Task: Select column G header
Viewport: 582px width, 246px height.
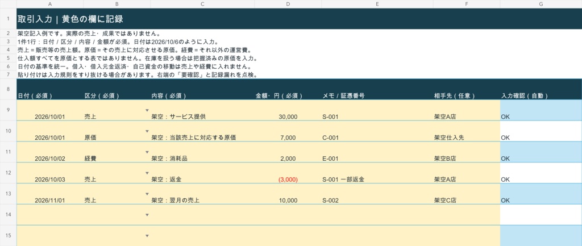Action: click(541, 4)
